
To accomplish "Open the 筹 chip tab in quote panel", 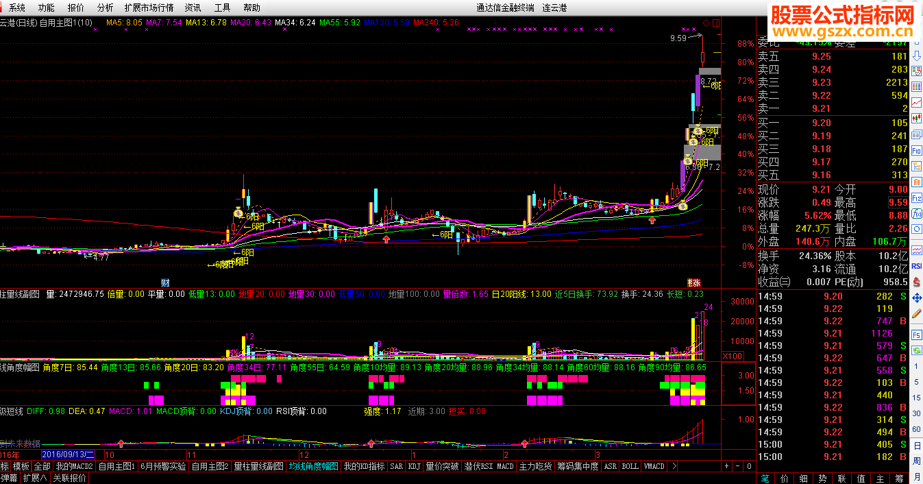I will [x=900, y=478].
